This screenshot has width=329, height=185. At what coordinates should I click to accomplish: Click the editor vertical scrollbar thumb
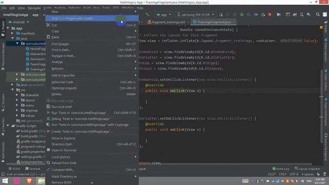coord(322,107)
